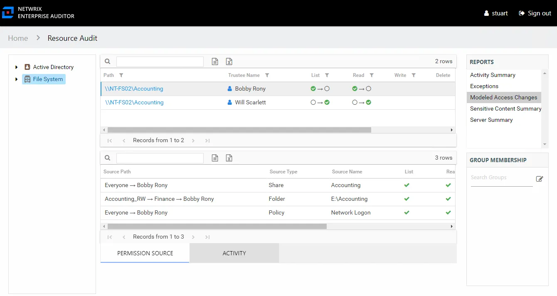The height and width of the screenshot is (296, 557).
Task: Click the stuart user profile icon
Action: 487,13
